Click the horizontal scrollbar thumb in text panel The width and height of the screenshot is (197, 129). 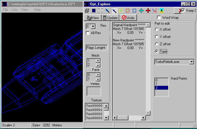click(123, 118)
